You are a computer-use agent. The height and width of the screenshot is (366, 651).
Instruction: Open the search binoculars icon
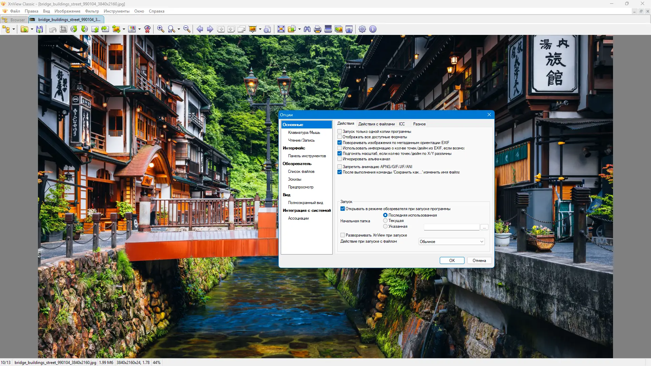(307, 29)
